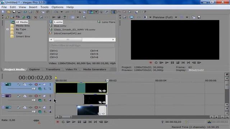Click Stop Preview icon in media toolbar
230x129 pixels.
[x=59, y=17]
